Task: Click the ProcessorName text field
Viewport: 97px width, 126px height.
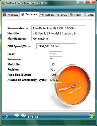Action: point(59,28)
